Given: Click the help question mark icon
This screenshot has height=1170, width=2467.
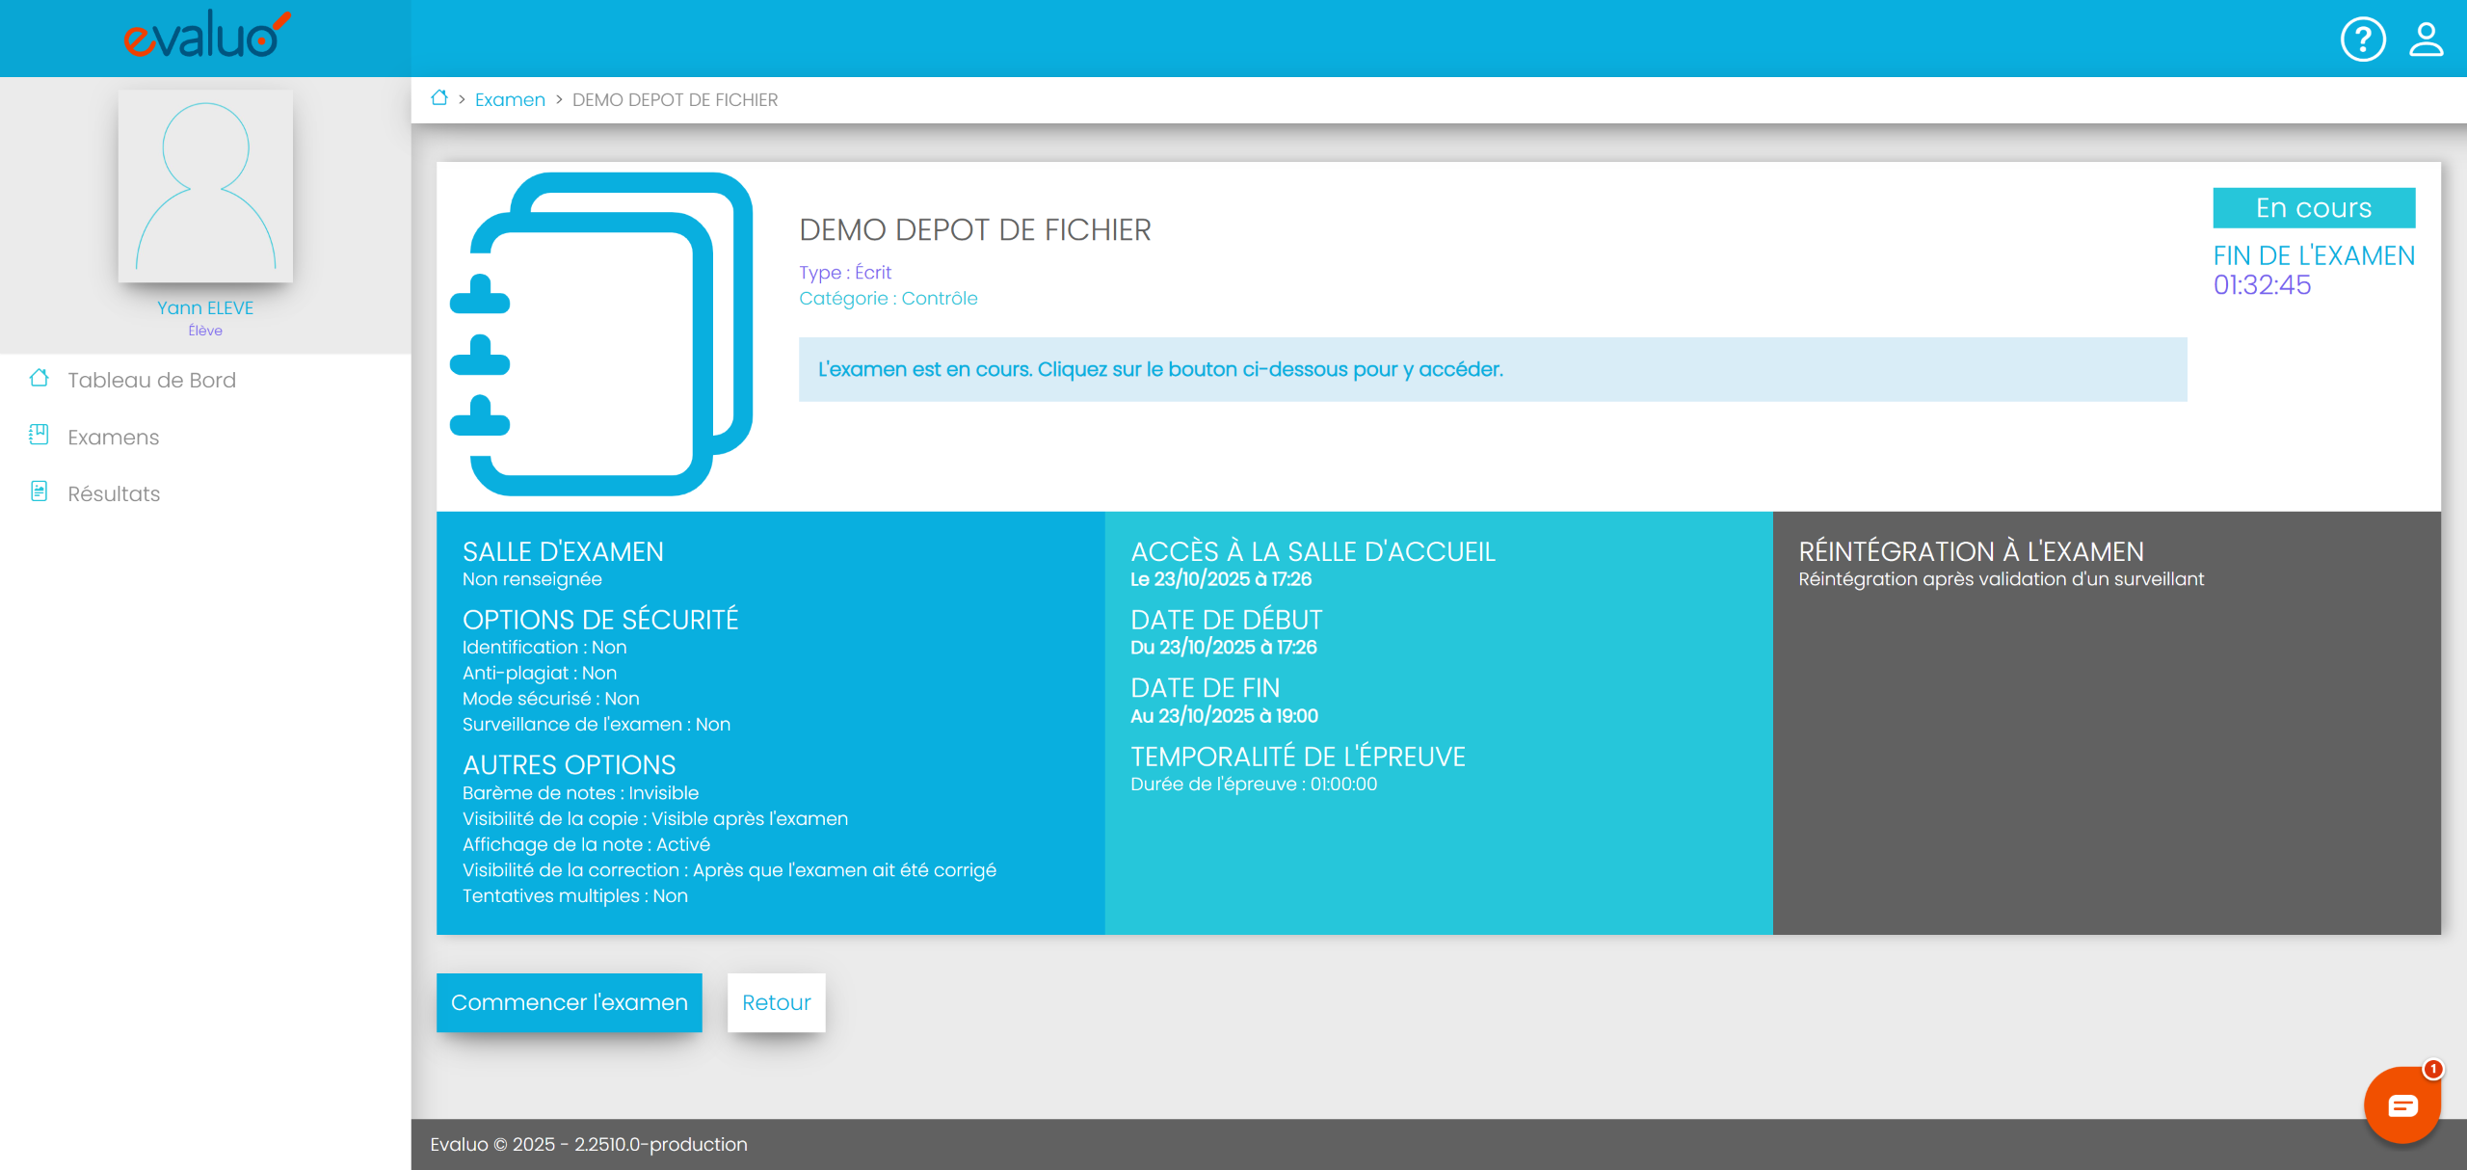Looking at the screenshot, I should [2362, 40].
